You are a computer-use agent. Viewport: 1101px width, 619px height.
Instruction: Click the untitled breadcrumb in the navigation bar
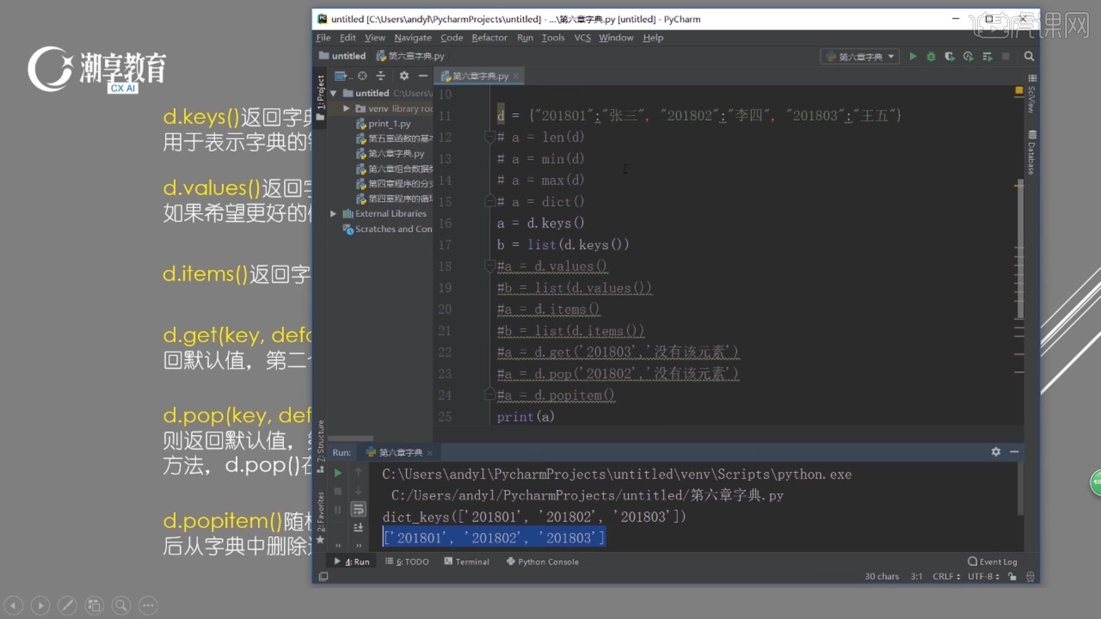[x=343, y=56]
